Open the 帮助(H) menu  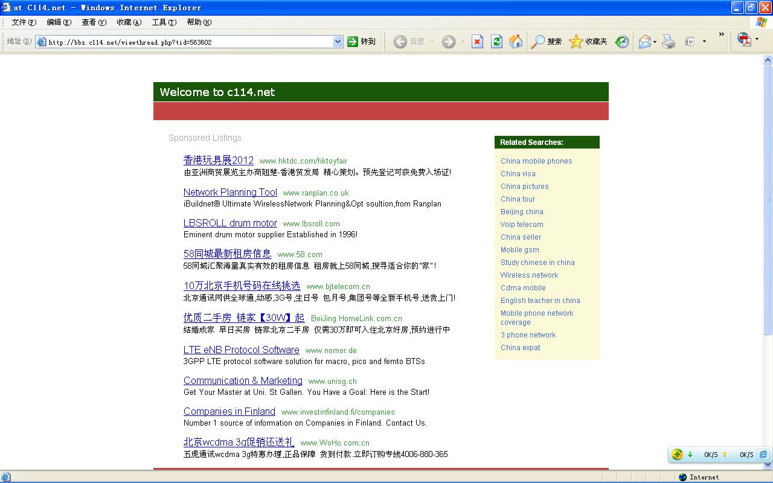coord(199,22)
